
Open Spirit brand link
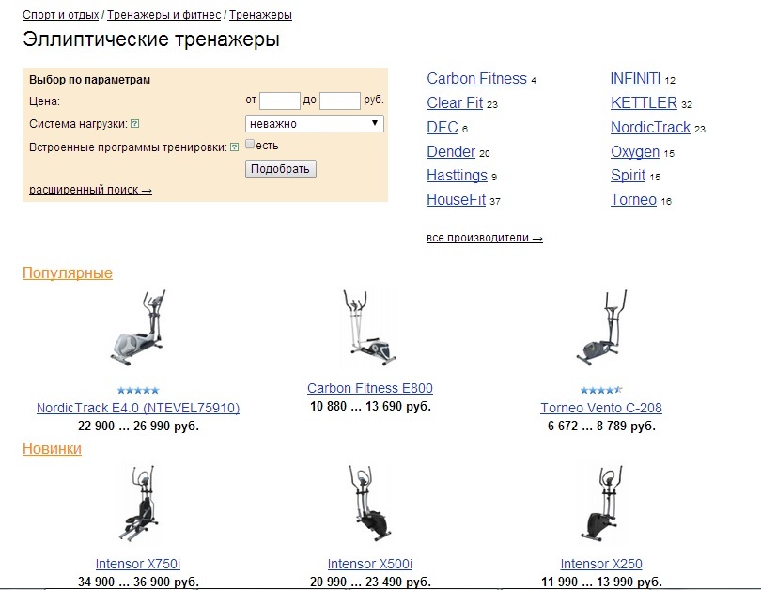(628, 175)
